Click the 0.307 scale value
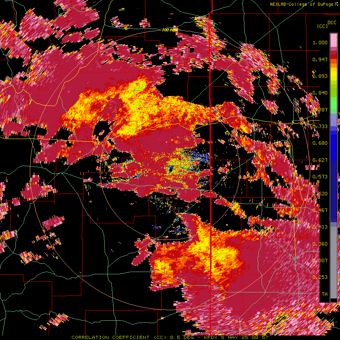 pos(320,261)
